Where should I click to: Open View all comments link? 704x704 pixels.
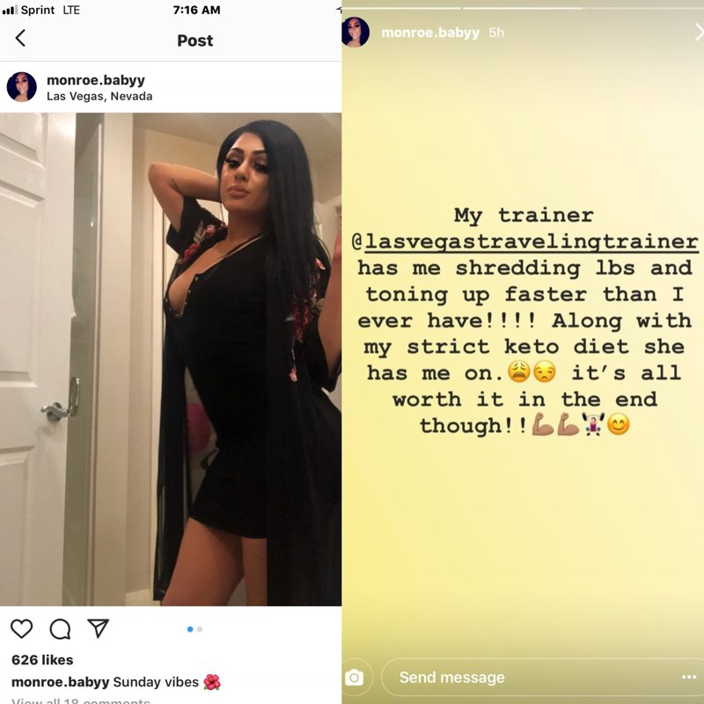81,700
